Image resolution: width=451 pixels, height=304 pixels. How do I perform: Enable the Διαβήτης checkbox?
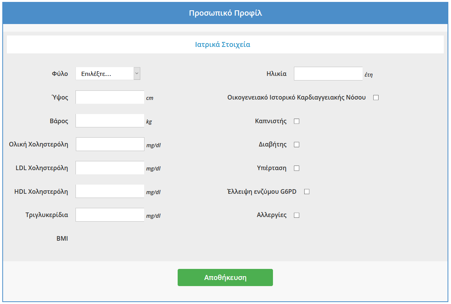click(x=297, y=145)
